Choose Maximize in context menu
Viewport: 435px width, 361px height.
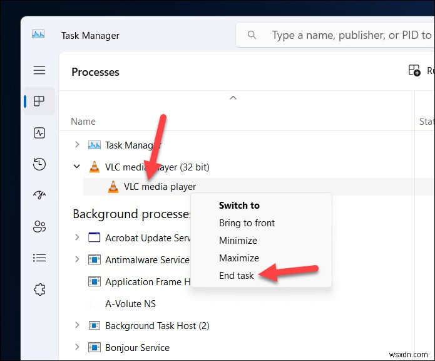click(x=239, y=258)
